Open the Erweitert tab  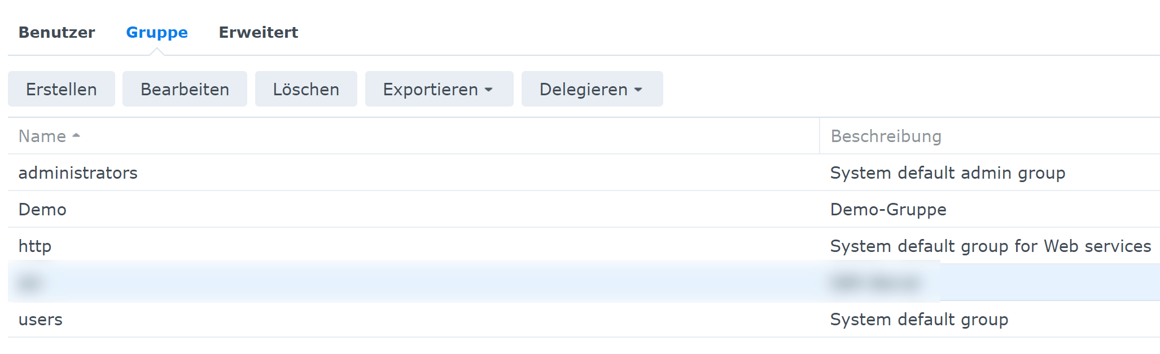point(258,33)
